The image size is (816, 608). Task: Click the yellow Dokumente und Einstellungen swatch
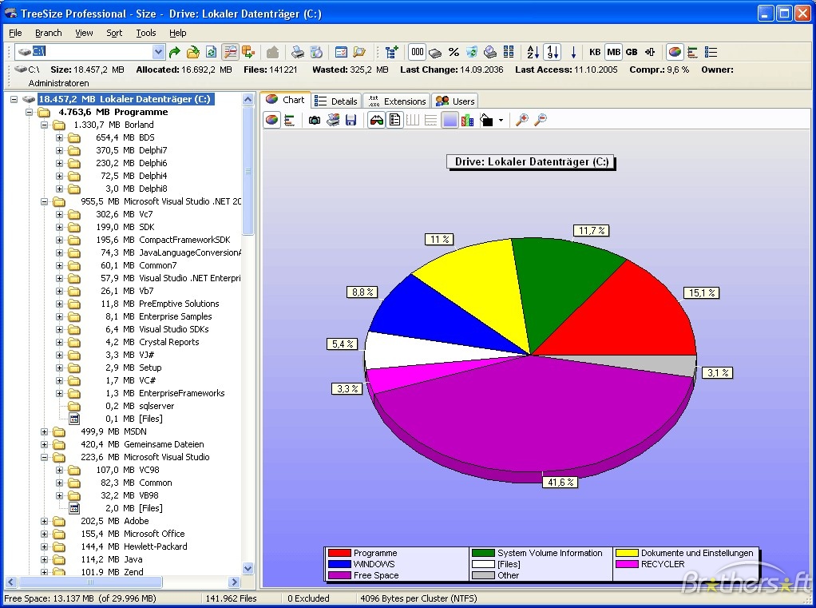pos(627,553)
